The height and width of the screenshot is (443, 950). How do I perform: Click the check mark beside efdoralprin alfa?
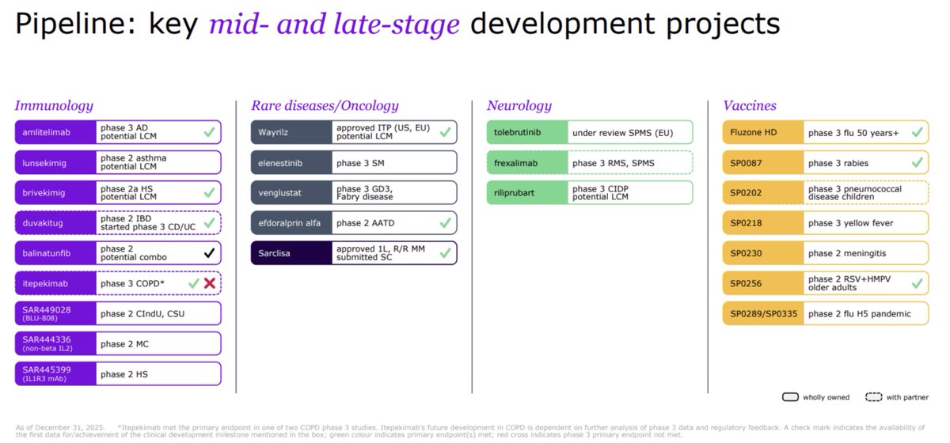[x=444, y=223]
